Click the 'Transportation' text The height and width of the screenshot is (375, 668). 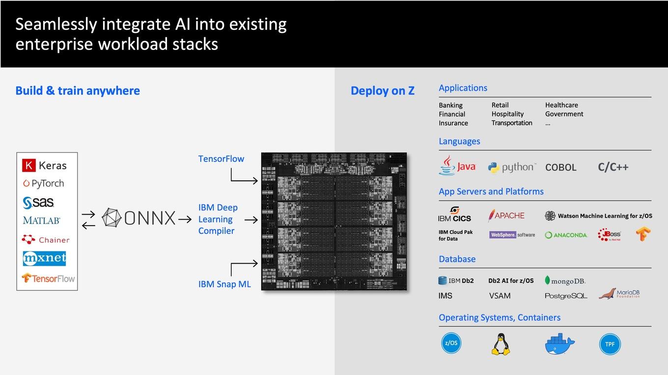[x=512, y=123]
